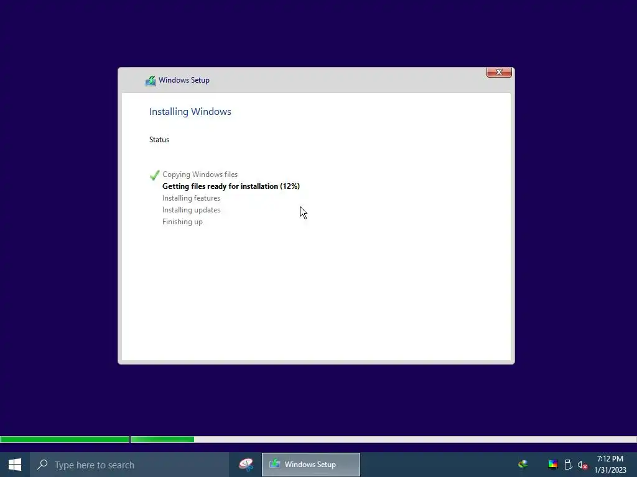Open the clock showing 7:12 PM
The image size is (637, 477).
pos(610,459)
